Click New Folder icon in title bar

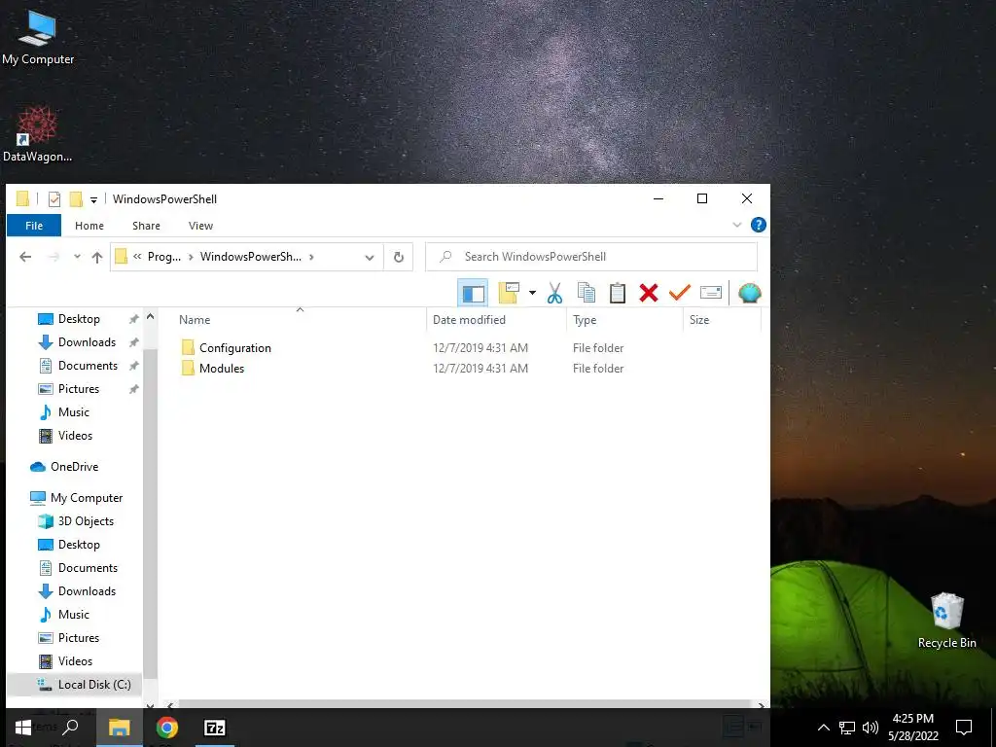coord(76,198)
